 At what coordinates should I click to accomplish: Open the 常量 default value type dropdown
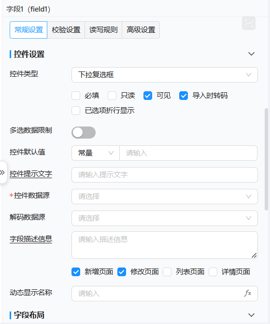[96, 153]
